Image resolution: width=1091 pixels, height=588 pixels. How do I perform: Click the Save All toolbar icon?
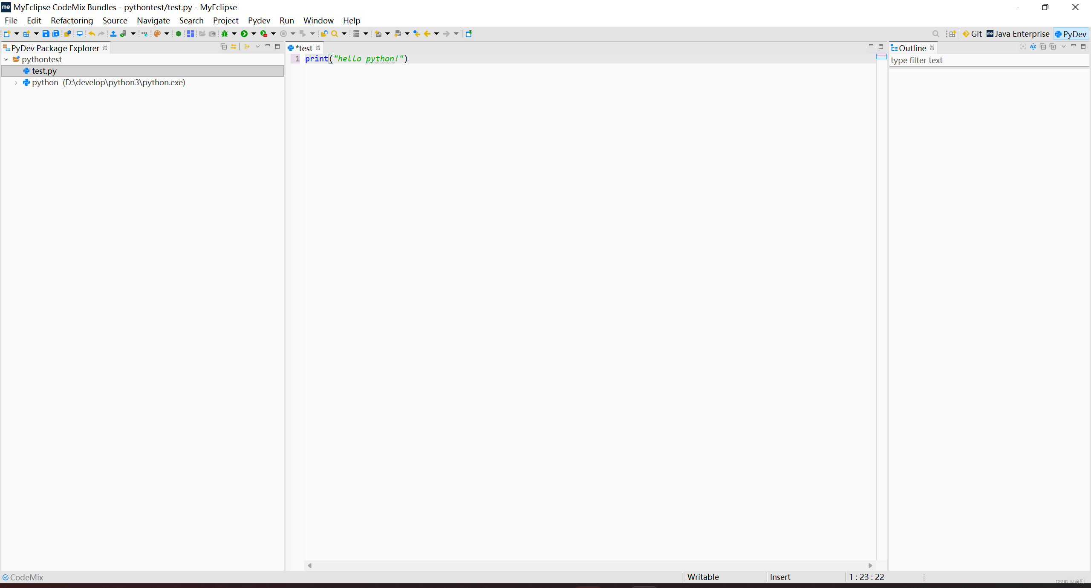(x=56, y=34)
